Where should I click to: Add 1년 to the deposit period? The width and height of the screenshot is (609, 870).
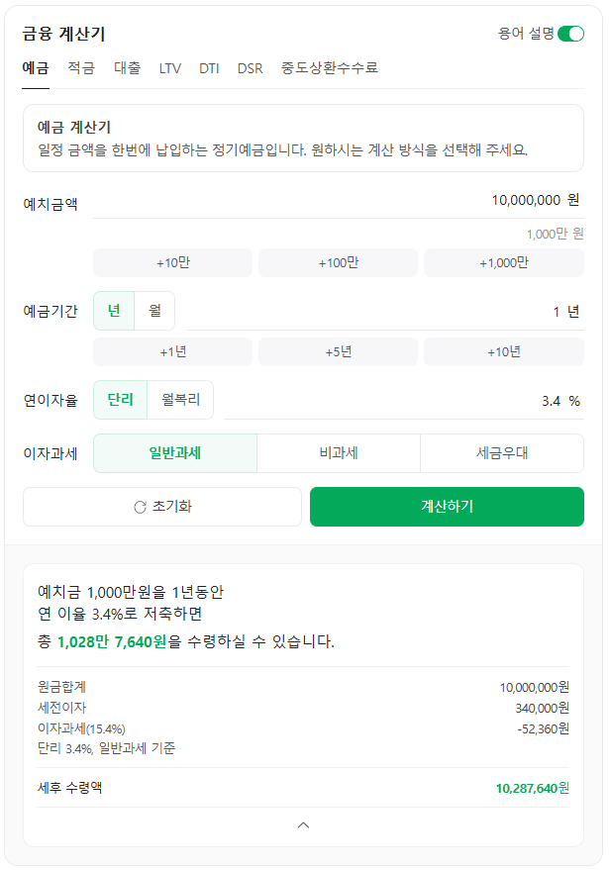[172, 351]
